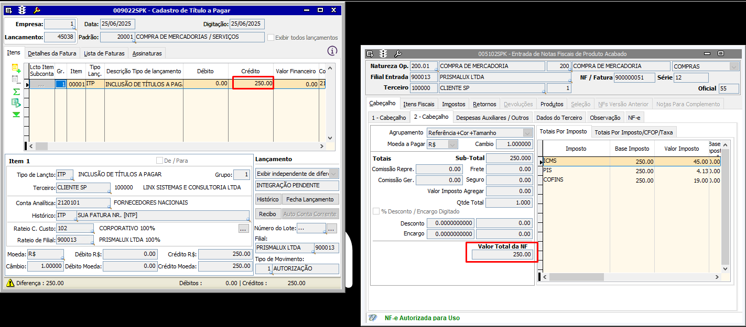Click the green sigma totals icon
This screenshot has width=746, height=327.
tap(16, 92)
